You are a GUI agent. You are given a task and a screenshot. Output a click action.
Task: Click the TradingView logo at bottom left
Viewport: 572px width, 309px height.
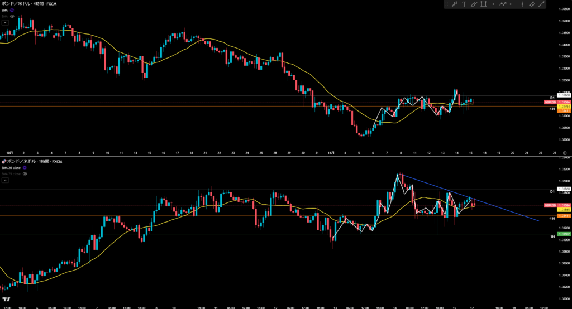point(6,299)
